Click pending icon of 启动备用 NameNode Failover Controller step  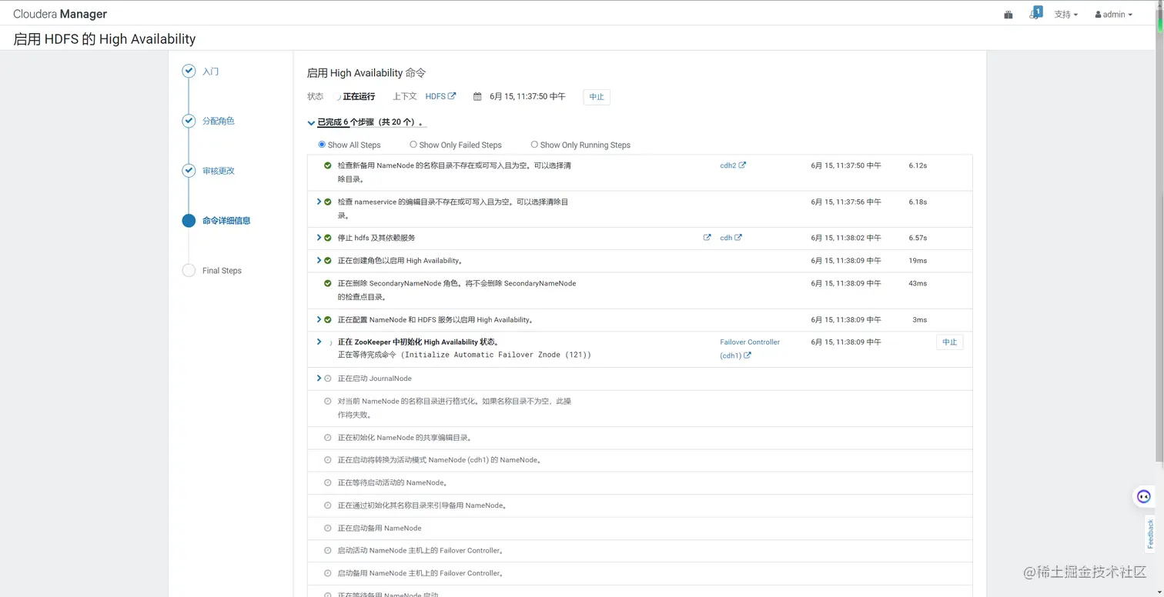(328, 574)
